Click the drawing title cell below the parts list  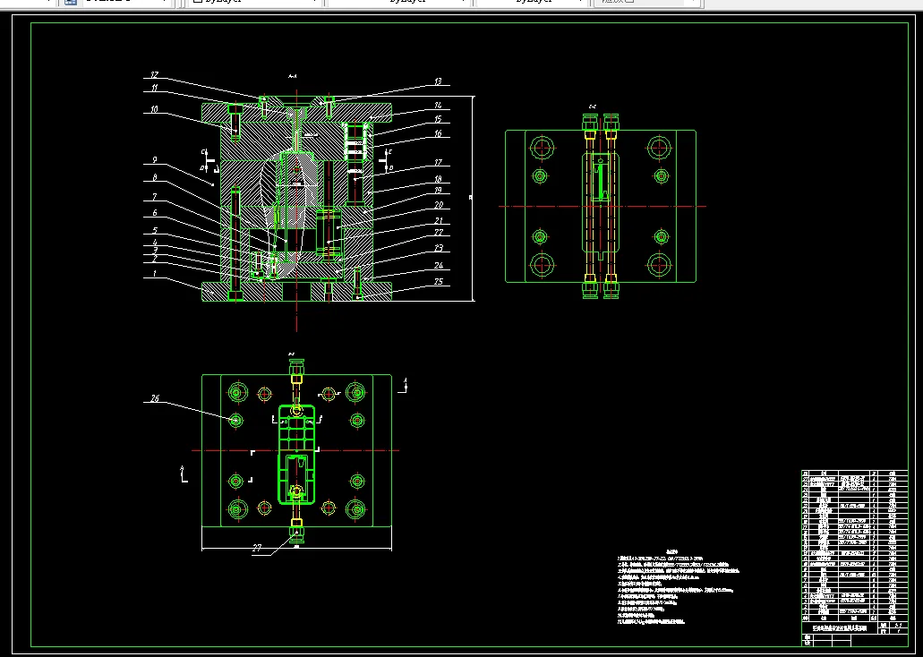pos(840,628)
